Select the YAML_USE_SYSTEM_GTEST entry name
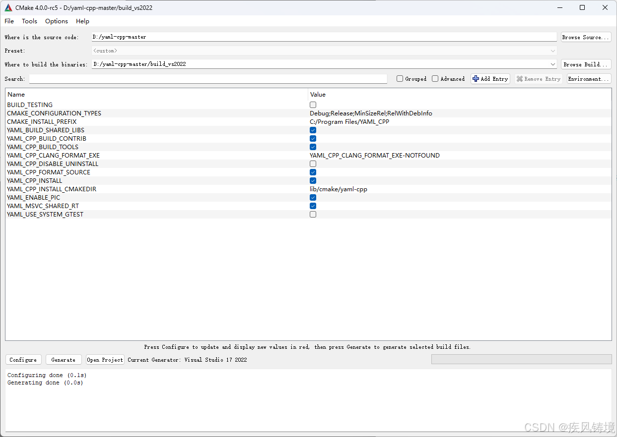This screenshot has width=617, height=437. click(45, 215)
